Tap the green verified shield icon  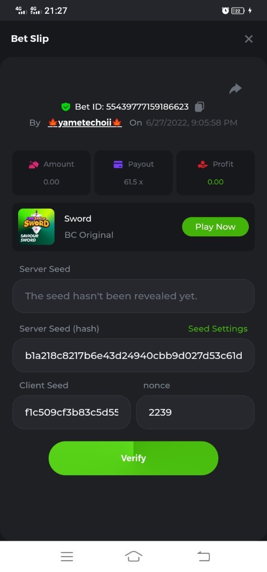(x=66, y=107)
